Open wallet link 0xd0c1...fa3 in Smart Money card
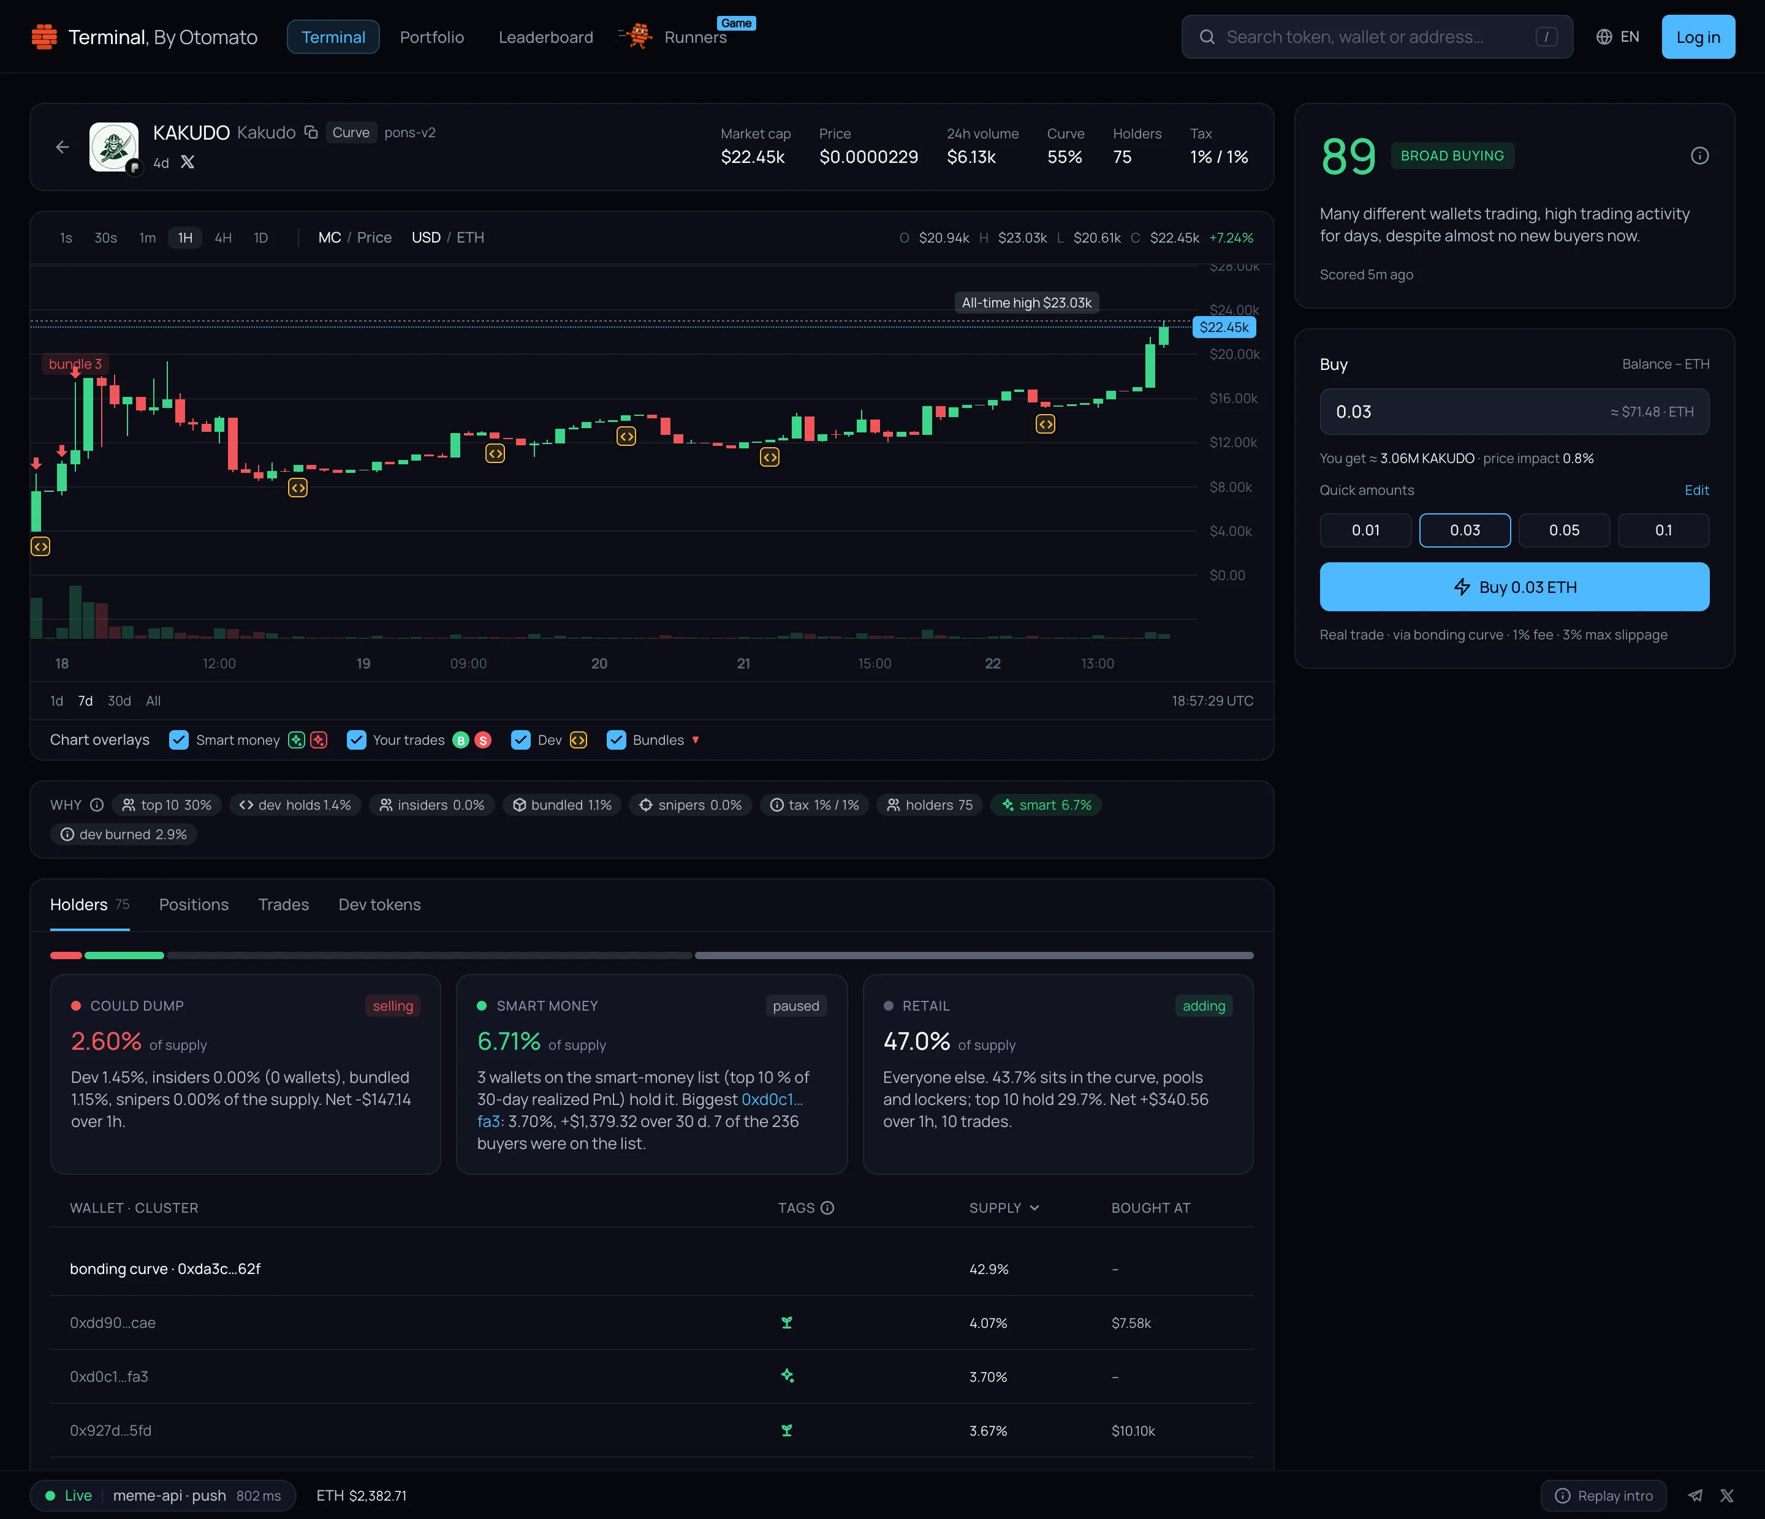Viewport: 1765px width, 1519px height. point(772,1099)
